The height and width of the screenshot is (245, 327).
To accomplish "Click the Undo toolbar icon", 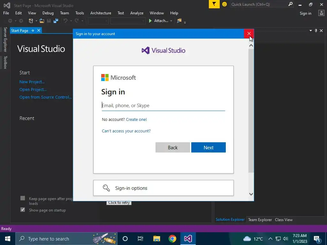I will 65,21.
